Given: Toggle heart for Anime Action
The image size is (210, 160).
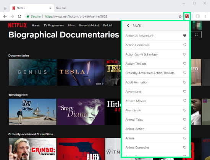Looking at the screenshot, I should [x=185, y=129].
